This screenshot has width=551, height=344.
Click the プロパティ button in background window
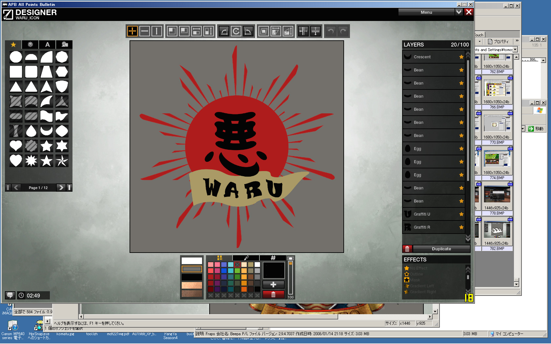[x=498, y=41]
